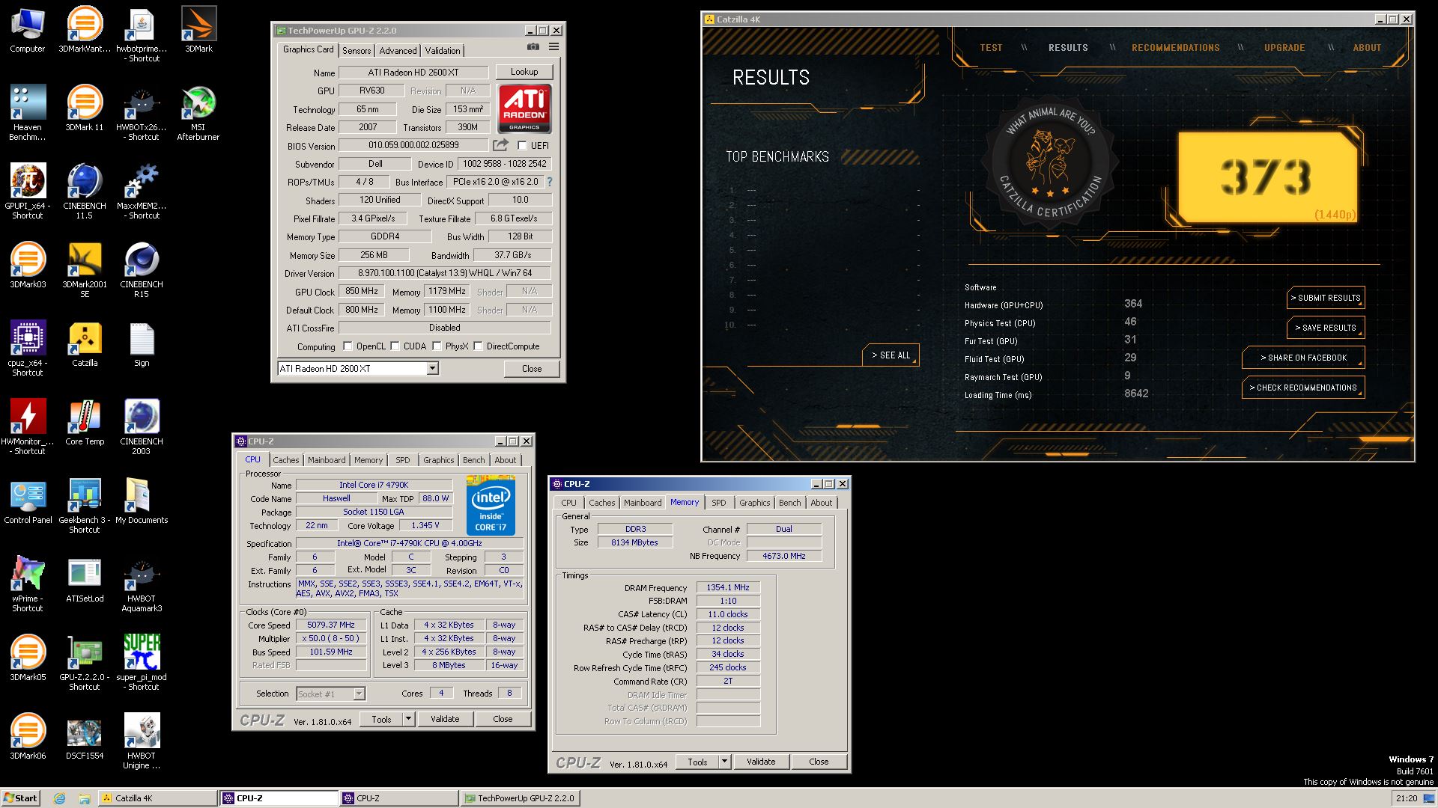
Task: Switch to the GPU-Z Sensors tab
Action: [x=357, y=50]
